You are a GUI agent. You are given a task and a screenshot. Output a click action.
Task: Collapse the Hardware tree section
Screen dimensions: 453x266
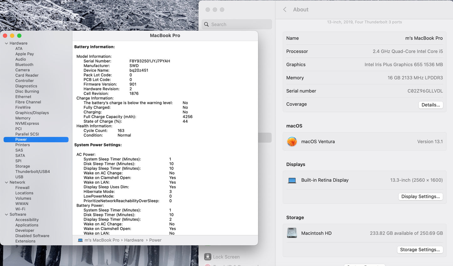pyautogui.click(x=6, y=43)
